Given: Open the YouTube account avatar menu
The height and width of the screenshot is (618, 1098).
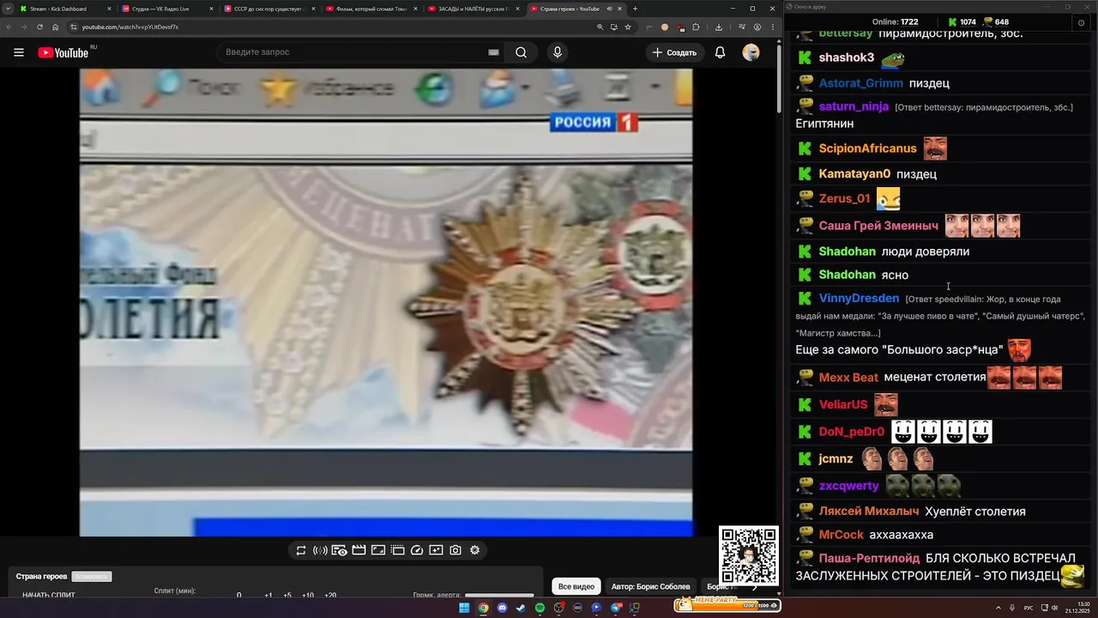Looking at the screenshot, I should tap(751, 52).
